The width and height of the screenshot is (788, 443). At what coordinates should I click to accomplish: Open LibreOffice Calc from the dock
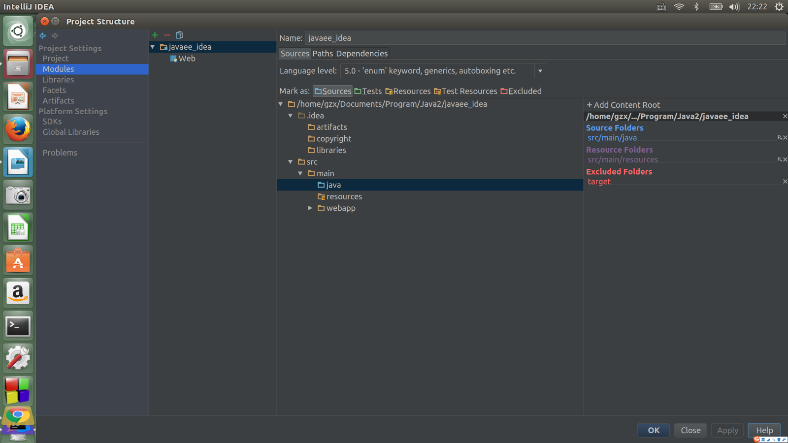pos(18,227)
